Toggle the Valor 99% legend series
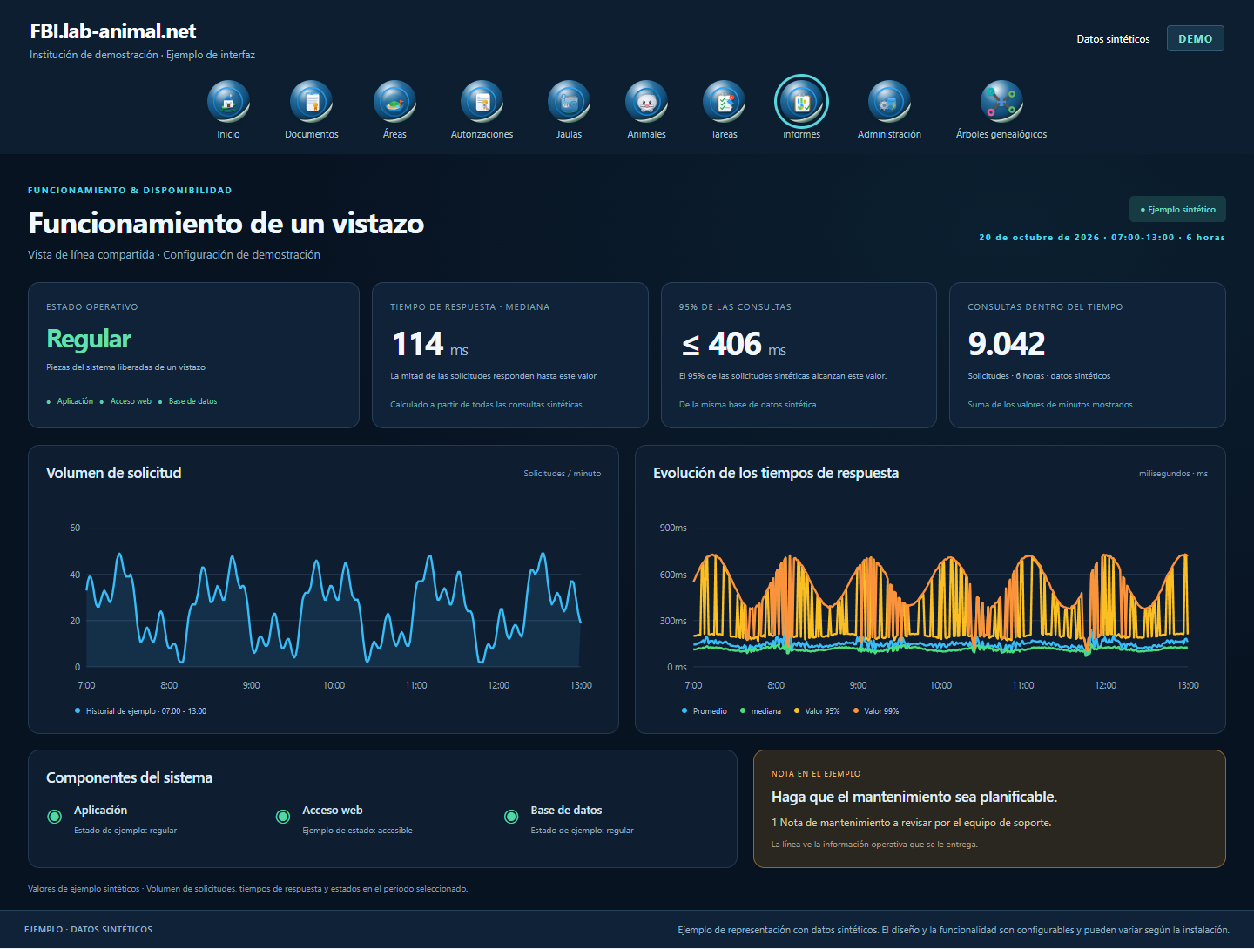Viewport: 1254px width, 949px height. pyautogui.click(x=876, y=711)
